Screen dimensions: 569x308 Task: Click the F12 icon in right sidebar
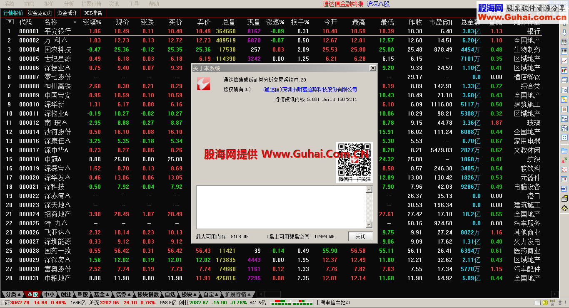[x=564, y=118]
